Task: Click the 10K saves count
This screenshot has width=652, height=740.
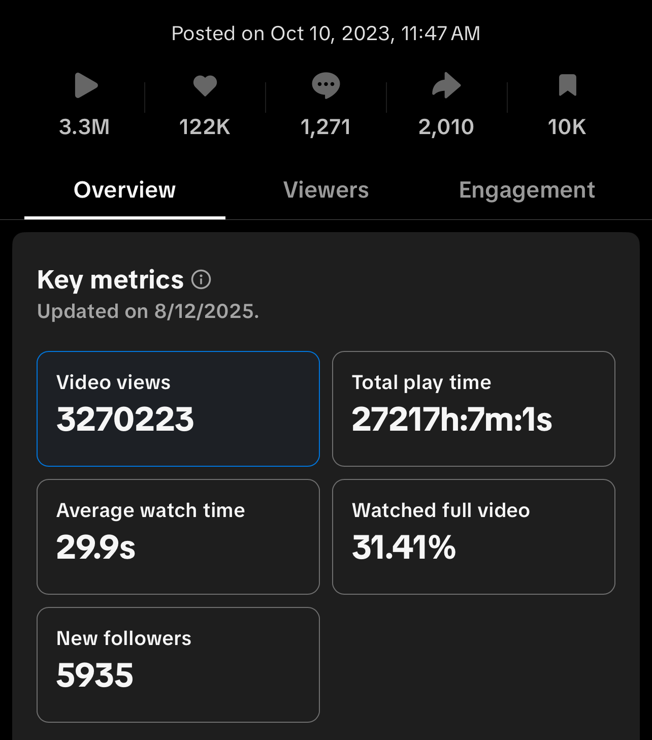Action: coord(567,127)
